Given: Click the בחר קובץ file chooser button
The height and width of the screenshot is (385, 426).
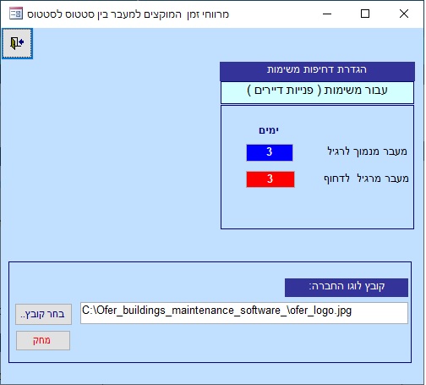Looking at the screenshot, I should [43, 314].
